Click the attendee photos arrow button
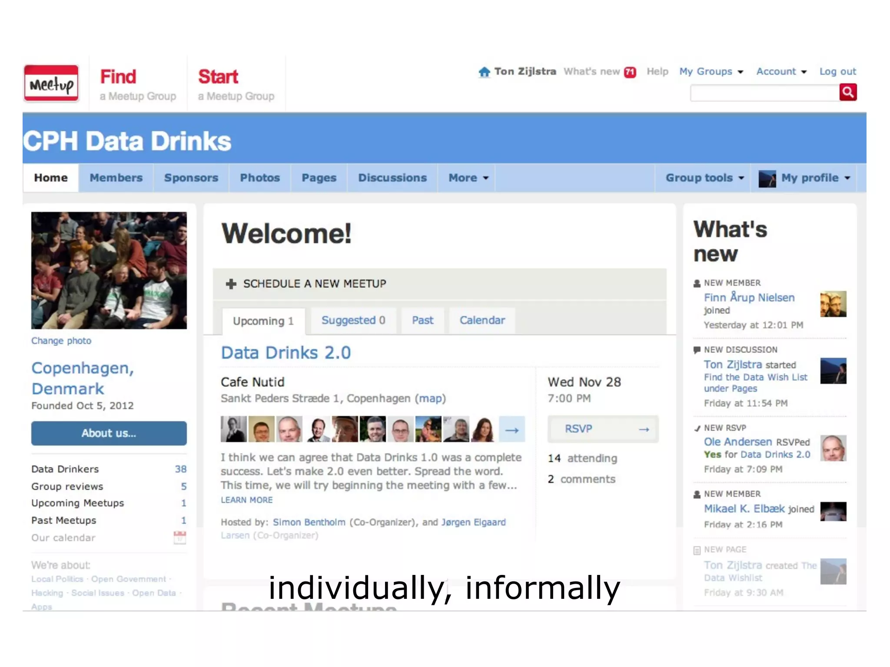890x667 pixels. click(512, 429)
